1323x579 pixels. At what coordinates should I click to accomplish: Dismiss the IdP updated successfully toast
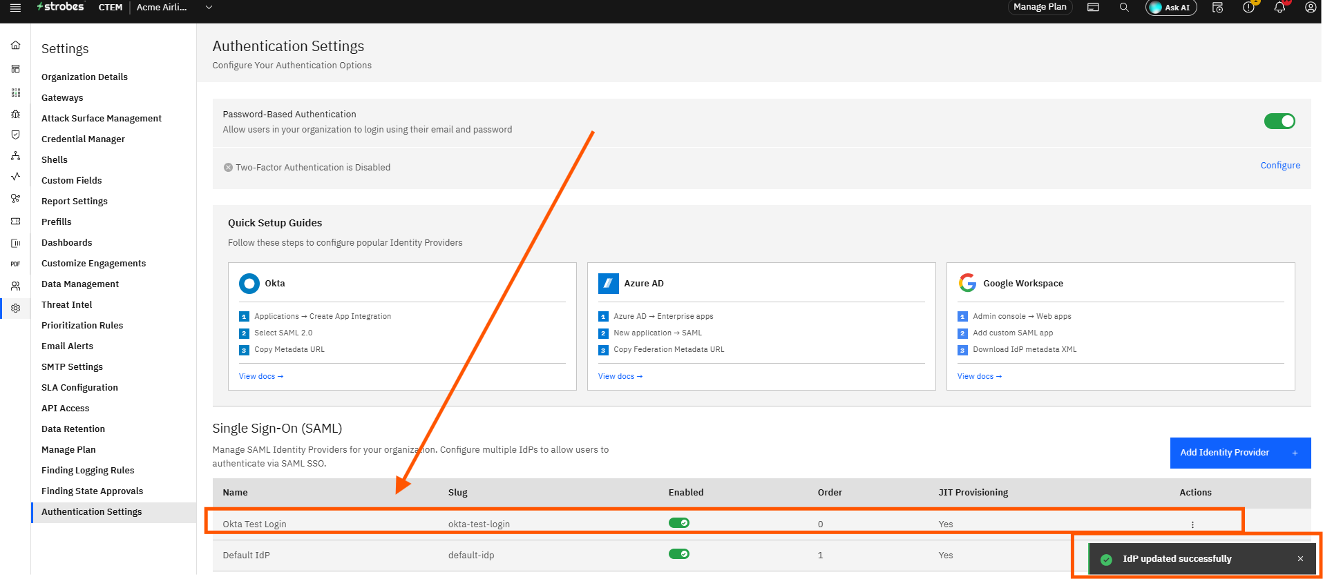pos(1300,559)
